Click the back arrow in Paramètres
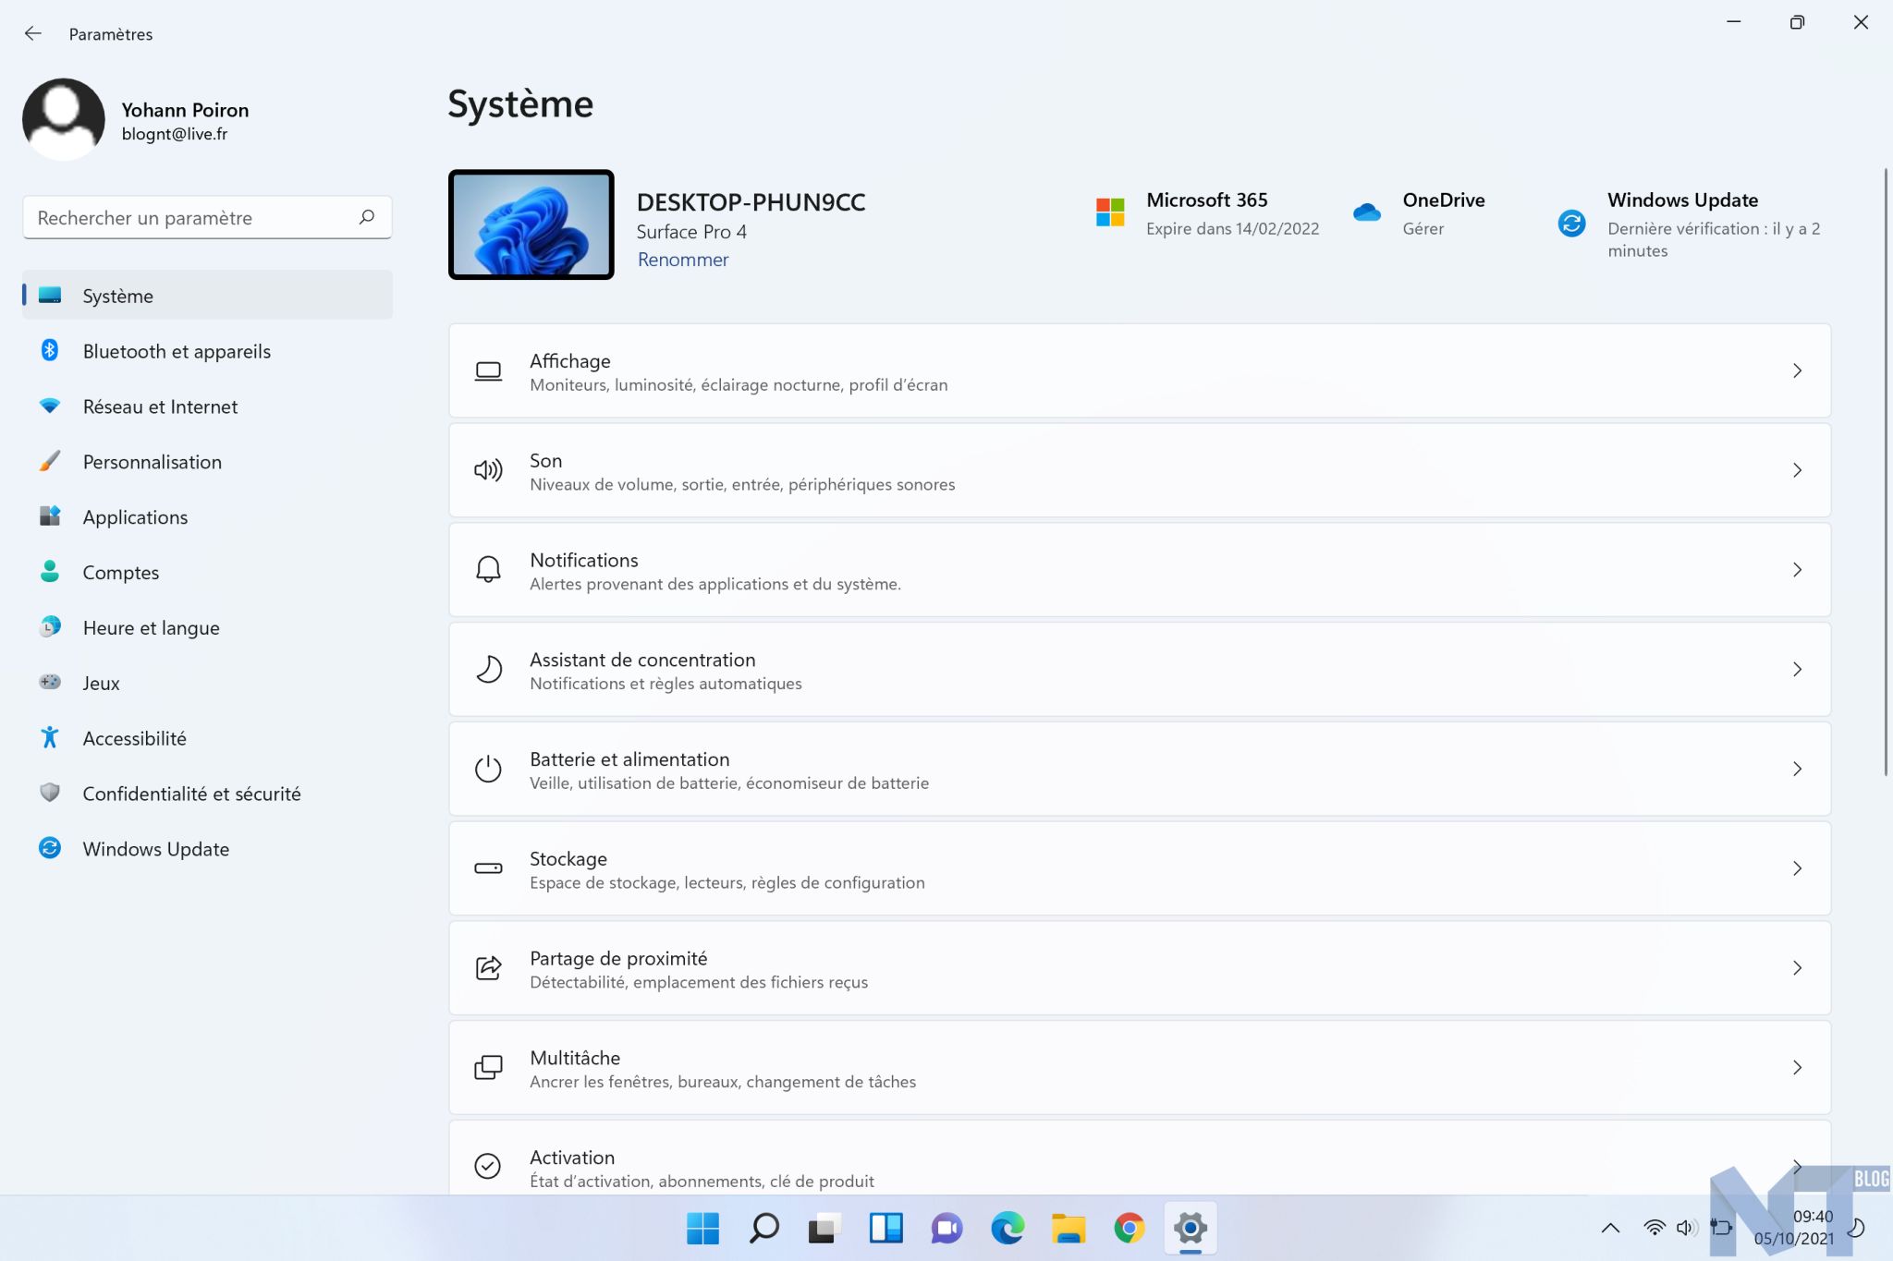 click(x=33, y=34)
